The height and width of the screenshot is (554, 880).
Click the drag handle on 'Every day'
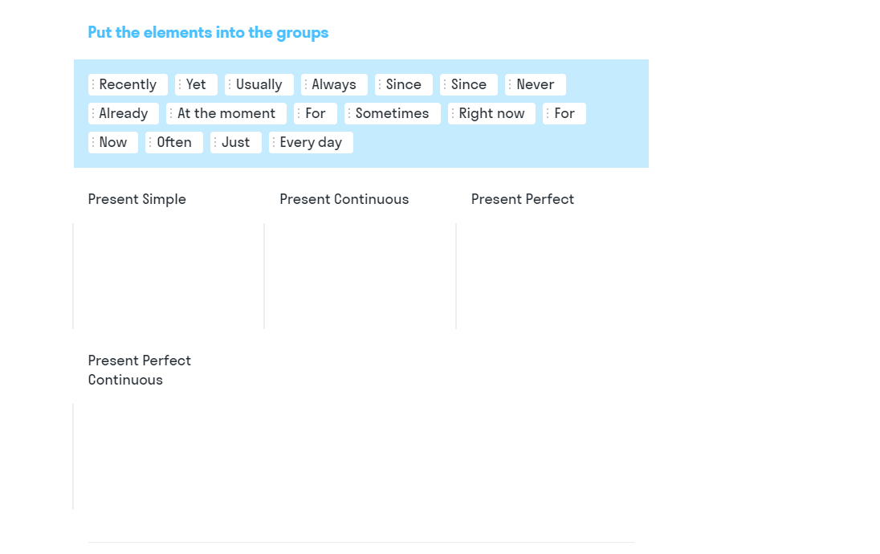pos(274,143)
